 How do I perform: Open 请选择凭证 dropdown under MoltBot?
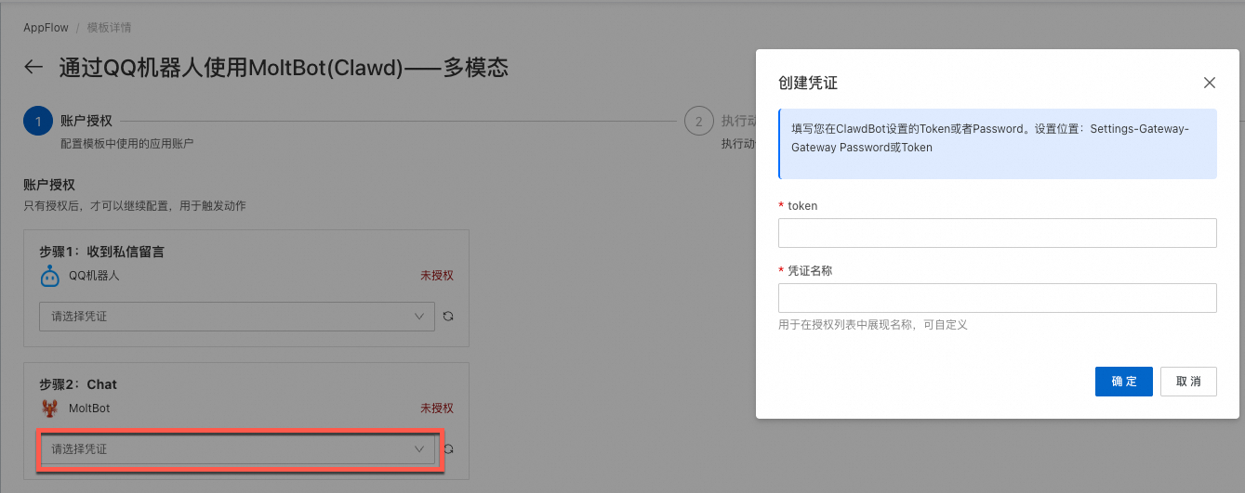pyautogui.click(x=237, y=449)
